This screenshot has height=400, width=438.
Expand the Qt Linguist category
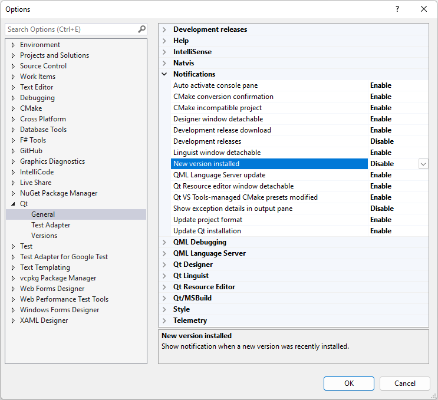(164, 276)
